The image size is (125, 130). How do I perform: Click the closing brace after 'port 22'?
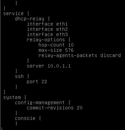click(16, 87)
